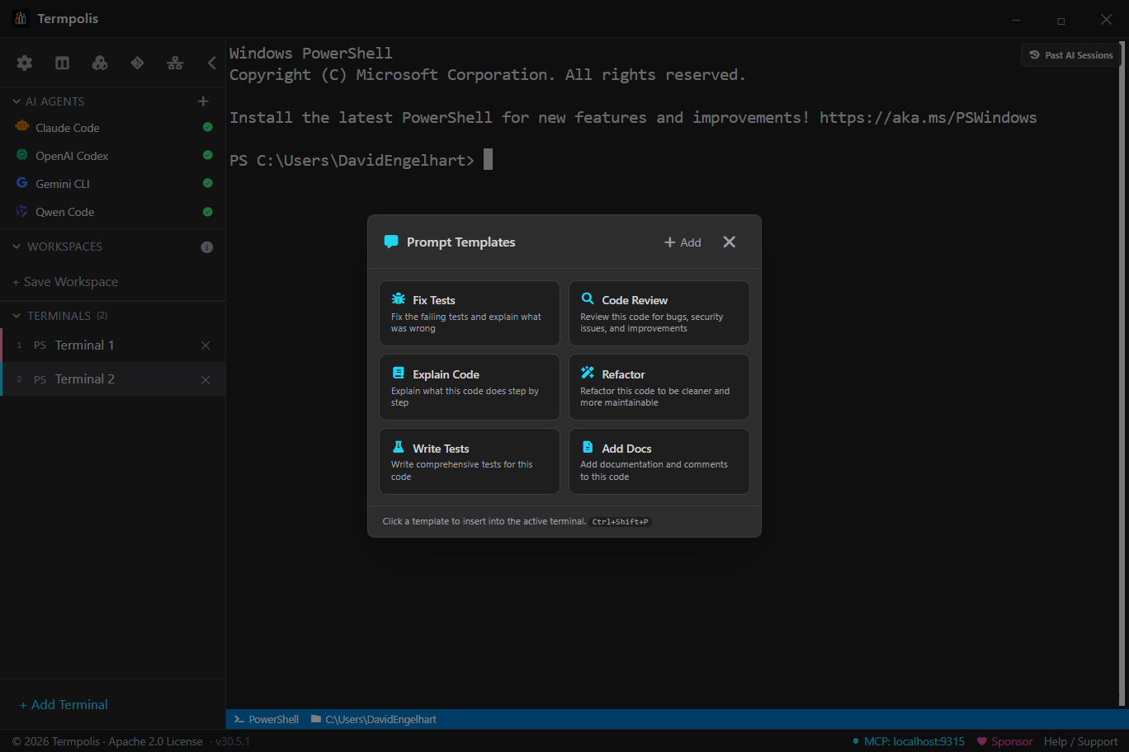Click the Write Tests flask icon

(x=399, y=447)
